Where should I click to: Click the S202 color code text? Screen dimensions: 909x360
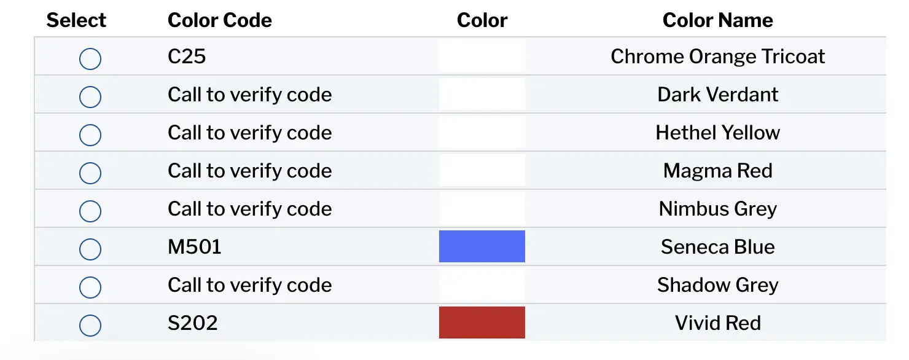pyautogui.click(x=192, y=323)
